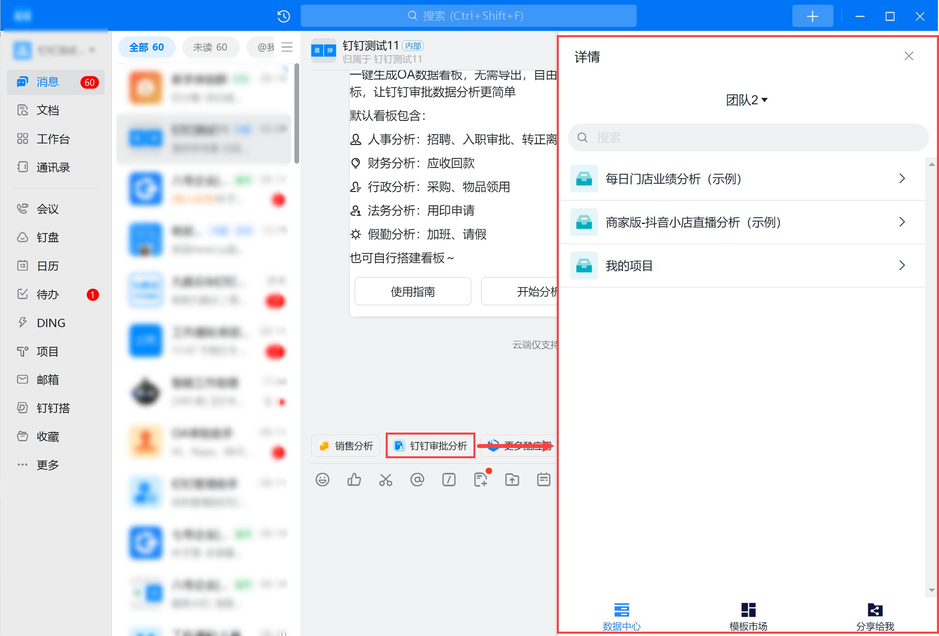Click the slash command icon

(x=449, y=480)
